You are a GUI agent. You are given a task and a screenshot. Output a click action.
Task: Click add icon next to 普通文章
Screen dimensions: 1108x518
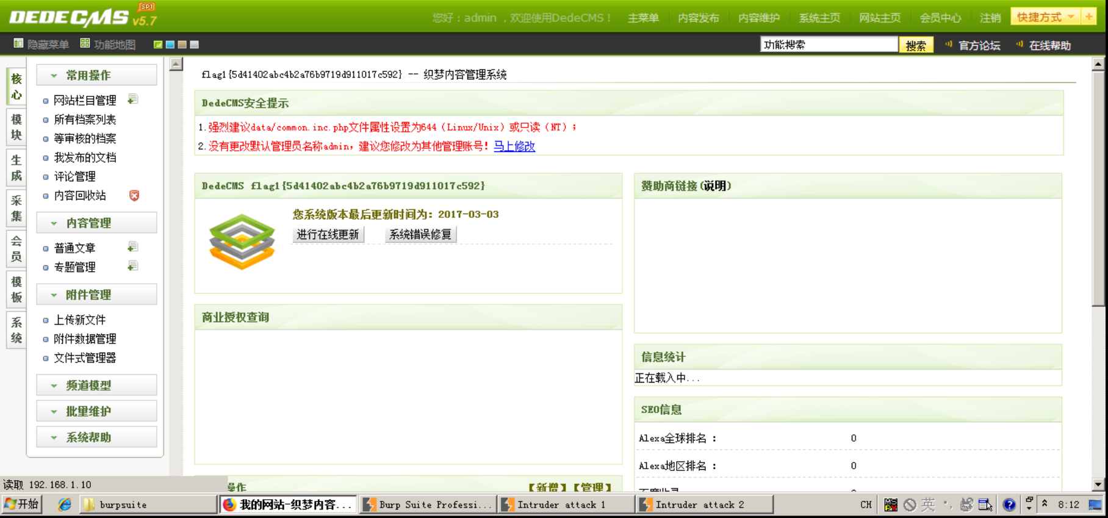(x=132, y=247)
